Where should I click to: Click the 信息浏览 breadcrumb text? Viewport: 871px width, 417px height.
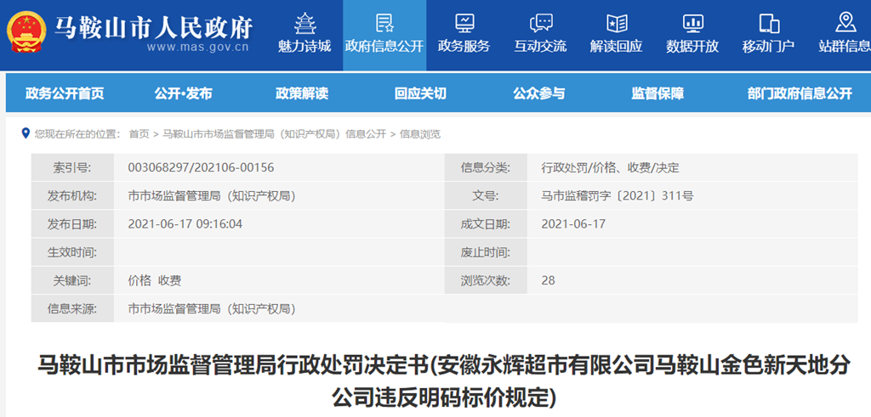click(420, 133)
